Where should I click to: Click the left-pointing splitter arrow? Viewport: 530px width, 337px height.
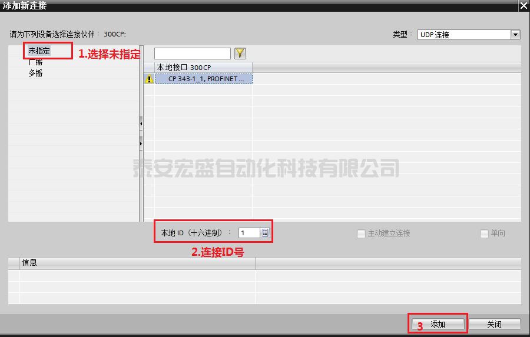pos(141,124)
